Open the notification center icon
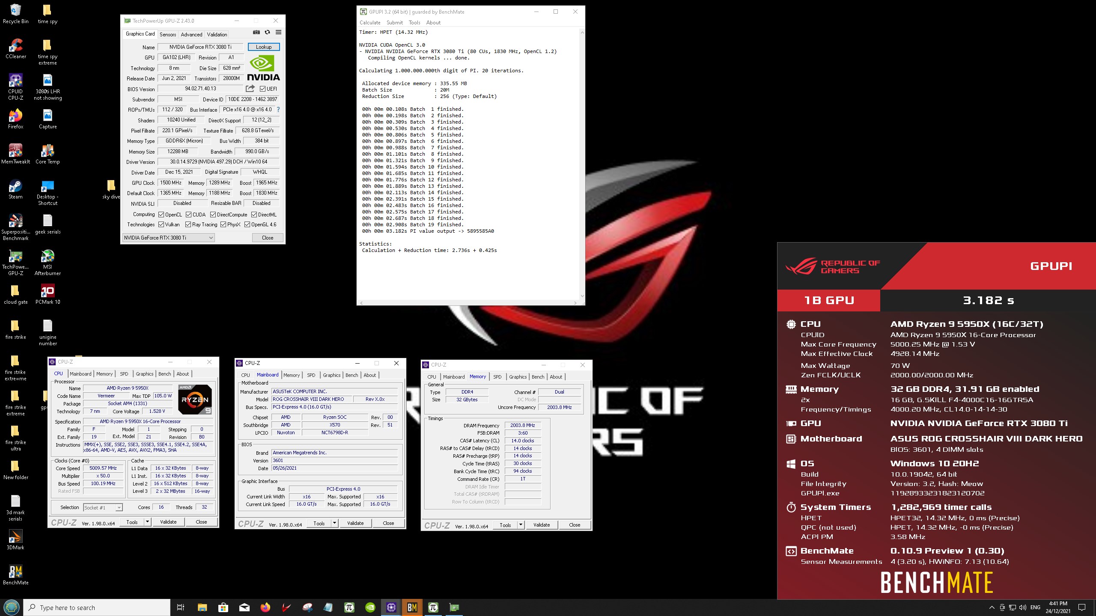This screenshot has width=1096, height=616. click(1082, 607)
